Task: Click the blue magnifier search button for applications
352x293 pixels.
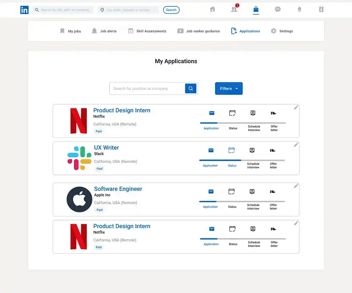Action: point(190,89)
